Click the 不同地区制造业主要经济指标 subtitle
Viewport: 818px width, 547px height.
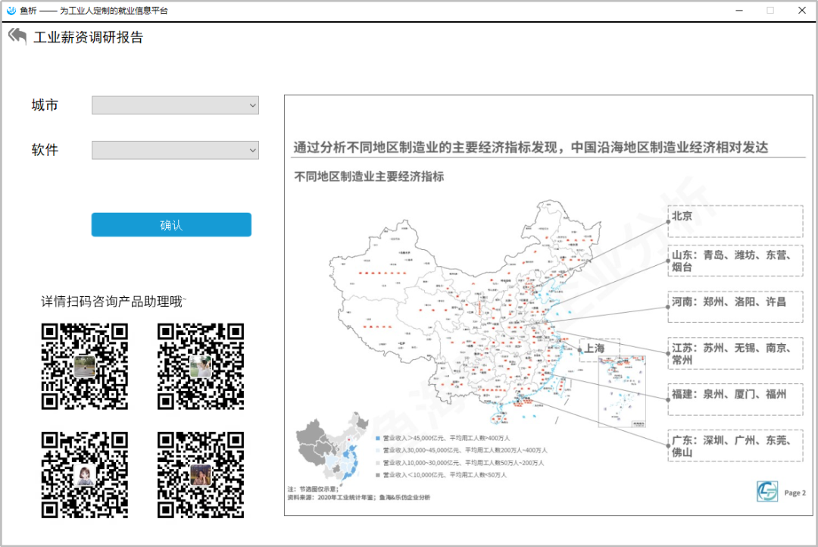369,177
